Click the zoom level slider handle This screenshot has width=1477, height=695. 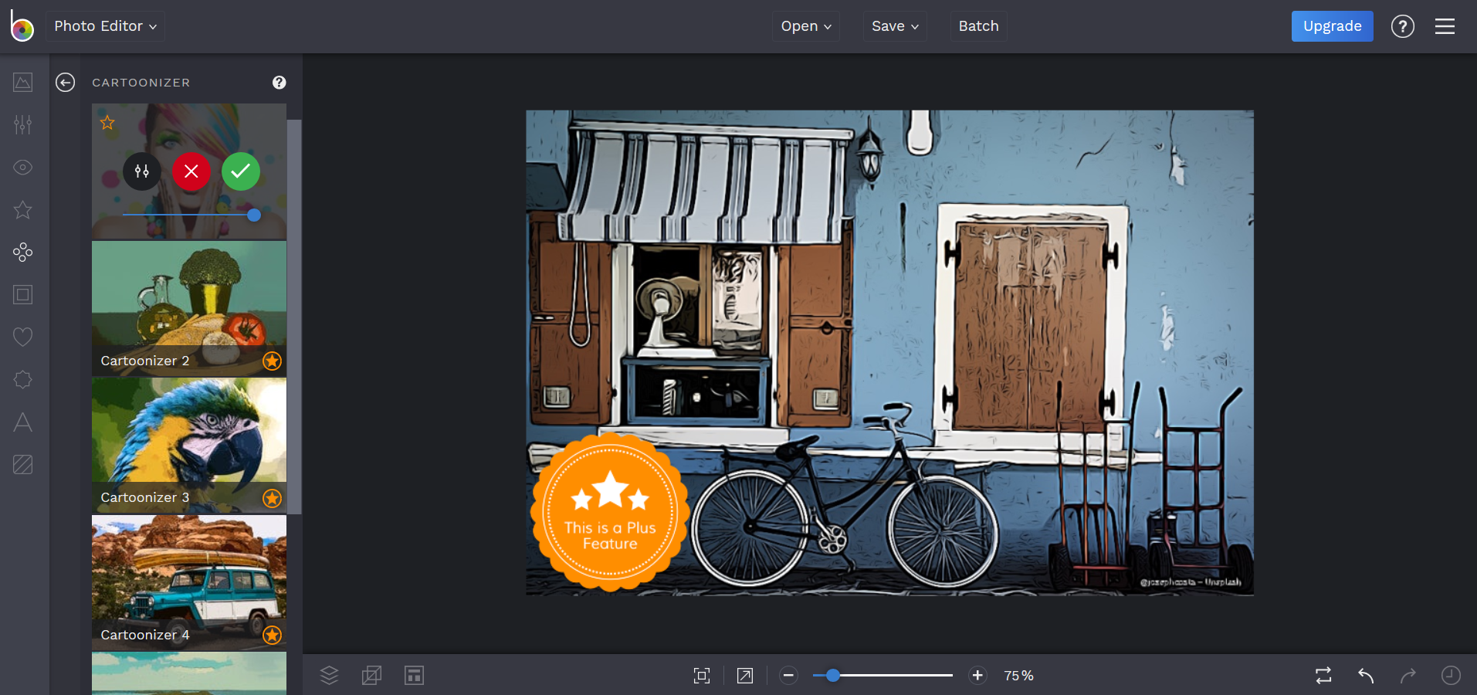(833, 676)
